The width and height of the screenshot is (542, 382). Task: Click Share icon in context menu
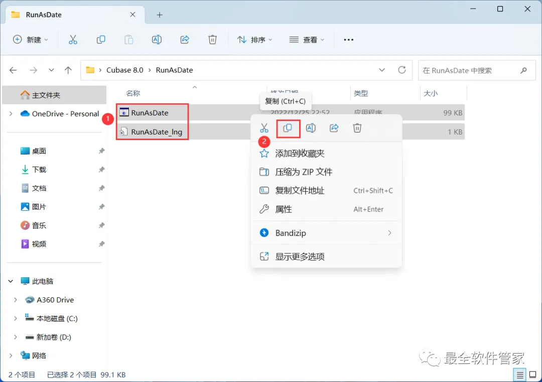(334, 129)
